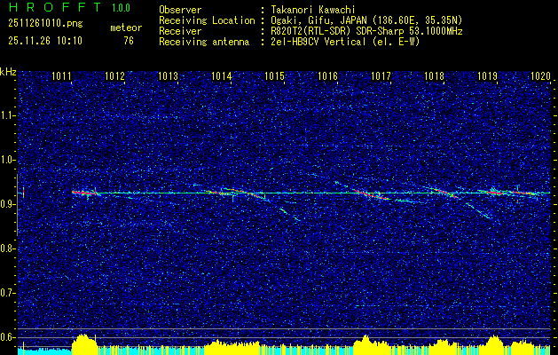This screenshot has width=558, height=355.
Task: Click the 1.0 kHz axis label
Action: (7, 160)
